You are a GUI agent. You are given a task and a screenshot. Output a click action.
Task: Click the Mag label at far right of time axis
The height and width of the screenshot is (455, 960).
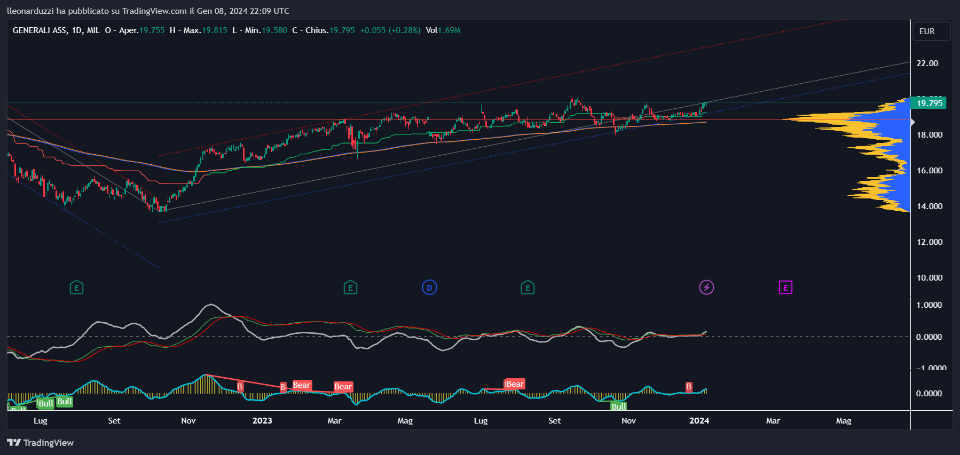point(844,421)
